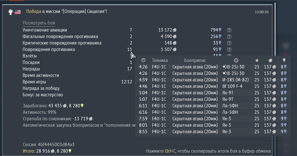Click the 8:55 Як-3 table row
Screen dimensions: 297x156
(x=213, y=132)
